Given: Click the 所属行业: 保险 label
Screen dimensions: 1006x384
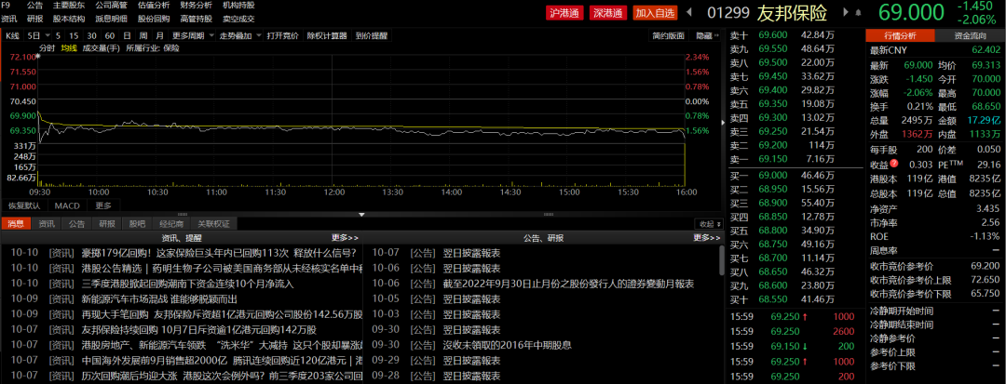Looking at the screenshot, I should (x=153, y=48).
